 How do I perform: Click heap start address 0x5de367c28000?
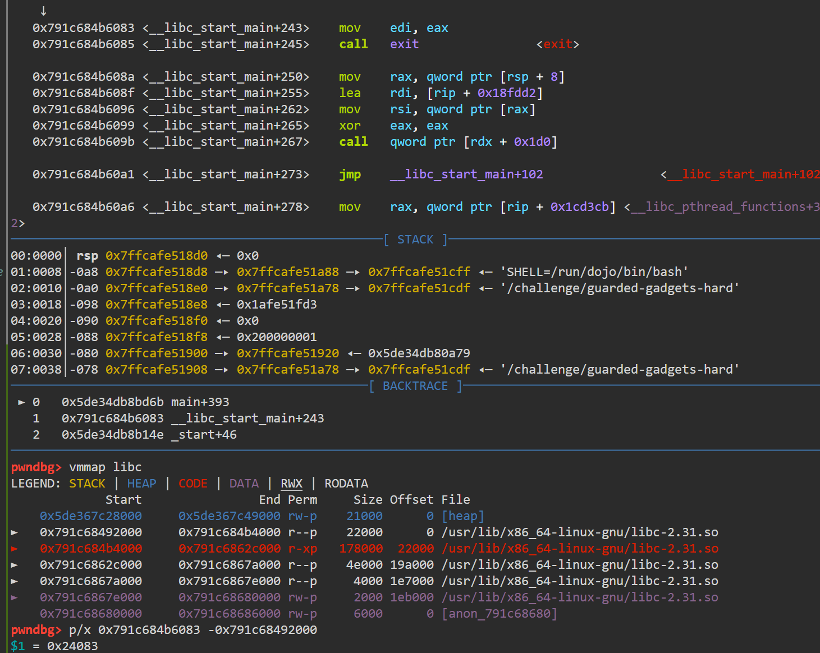pyautogui.click(x=91, y=516)
